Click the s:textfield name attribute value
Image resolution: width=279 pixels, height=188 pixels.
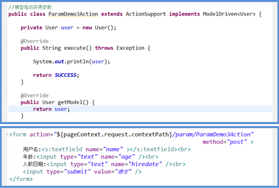(113, 149)
